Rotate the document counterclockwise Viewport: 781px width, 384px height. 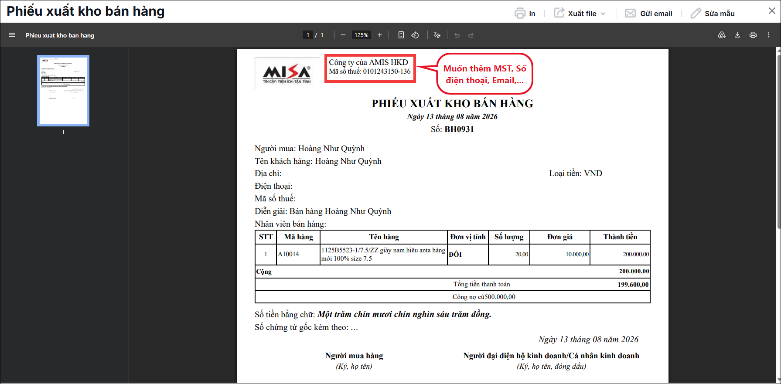pos(415,35)
